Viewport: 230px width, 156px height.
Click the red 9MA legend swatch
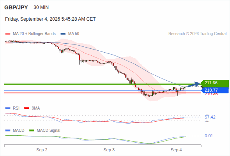(27, 108)
